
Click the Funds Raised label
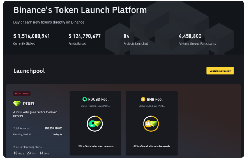click(77, 43)
